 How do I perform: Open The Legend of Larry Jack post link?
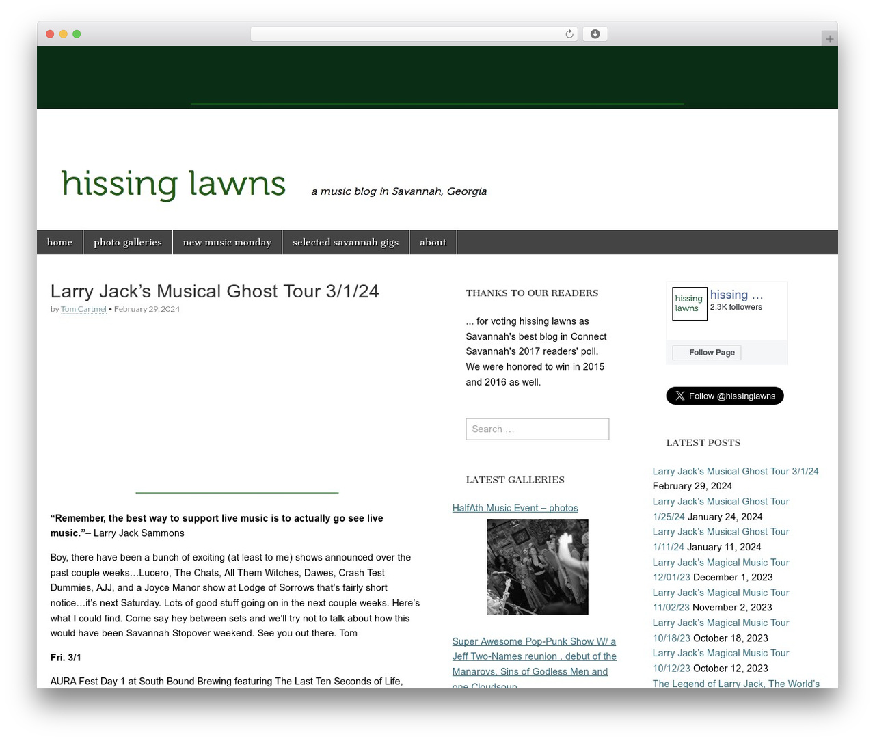(736, 683)
